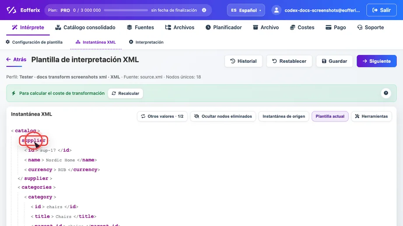Click the Guardar save button

tap(334, 61)
